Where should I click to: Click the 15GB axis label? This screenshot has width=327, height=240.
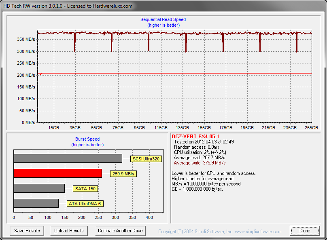point(53,128)
